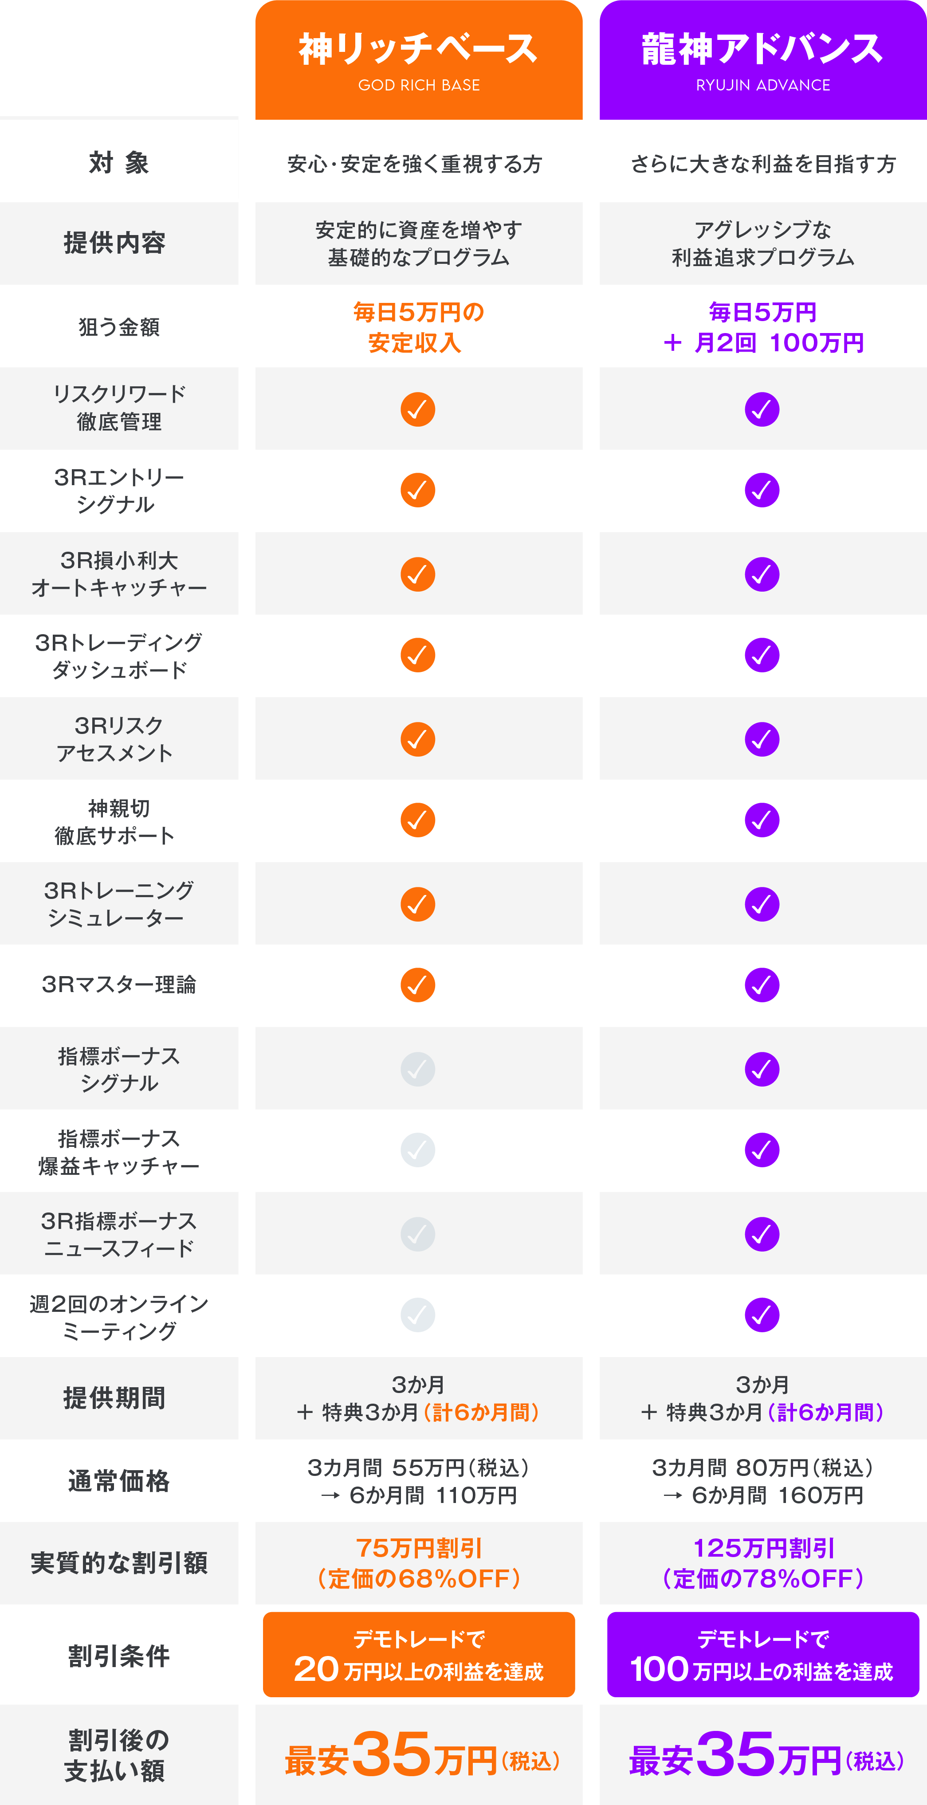Click orange checkmark for 3Rトレーニングシミュレーター row
The width and height of the screenshot is (927, 1805).
tap(418, 904)
